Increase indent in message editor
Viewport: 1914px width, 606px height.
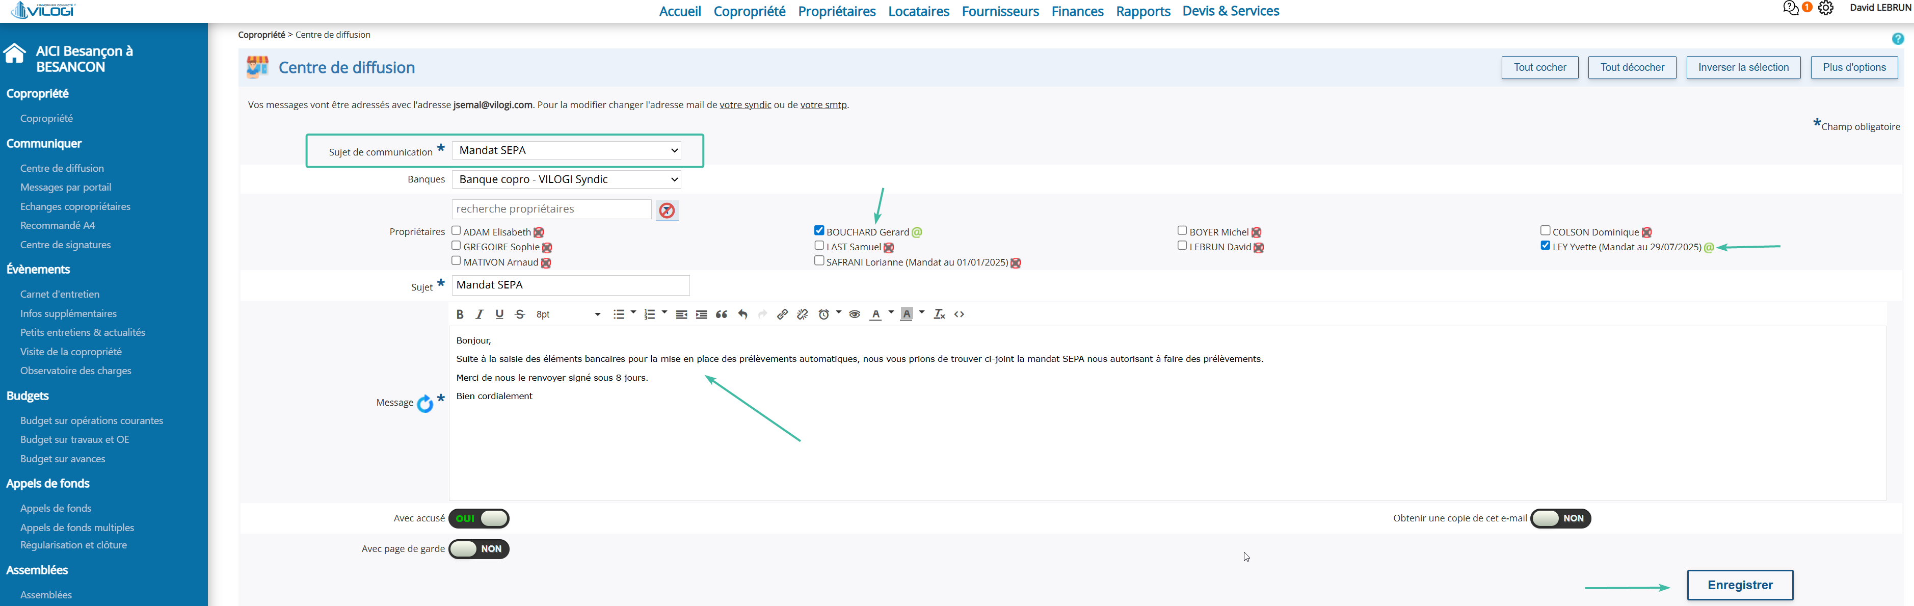click(701, 314)
